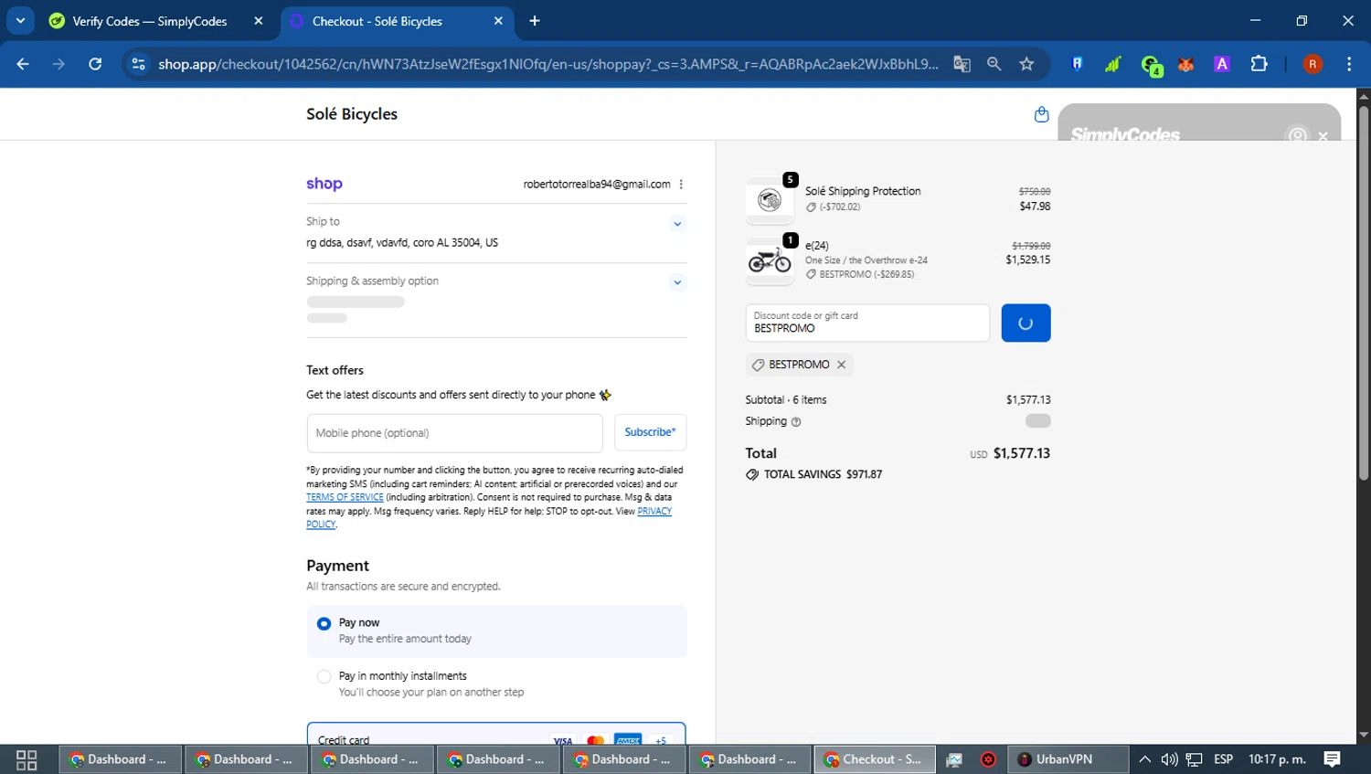Open a new browser tab
Screen dimensions: 1371x774
coord(535,21)
